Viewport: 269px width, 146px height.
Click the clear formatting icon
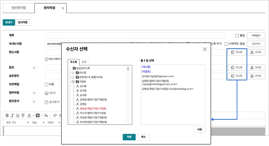coord(46,115)
